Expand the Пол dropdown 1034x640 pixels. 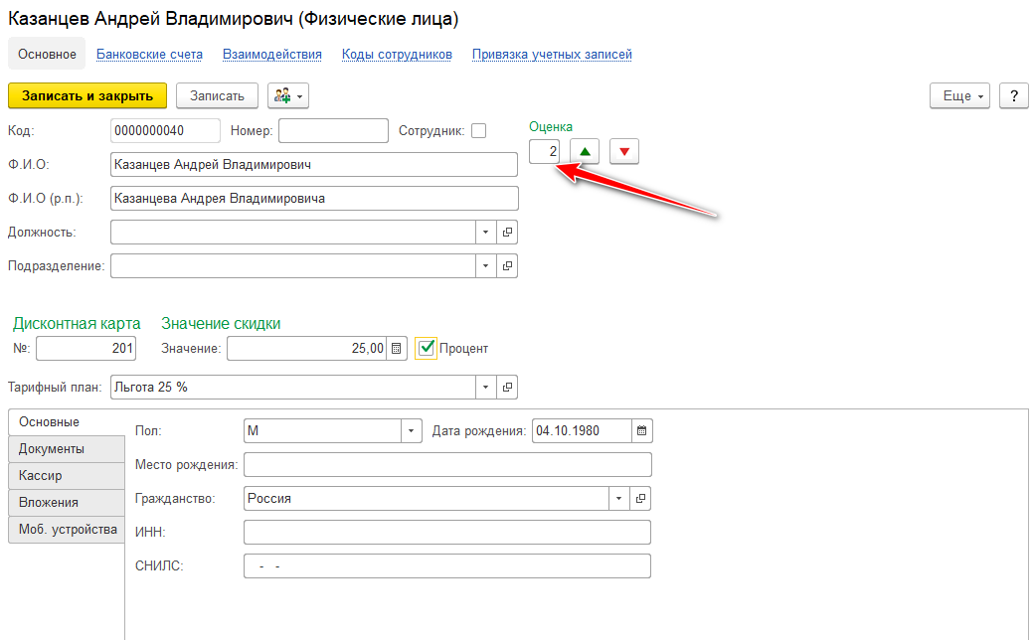pos(411,430)
